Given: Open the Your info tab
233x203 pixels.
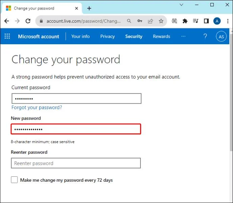Looking at the screenshot, I should (x=80, y=36).
